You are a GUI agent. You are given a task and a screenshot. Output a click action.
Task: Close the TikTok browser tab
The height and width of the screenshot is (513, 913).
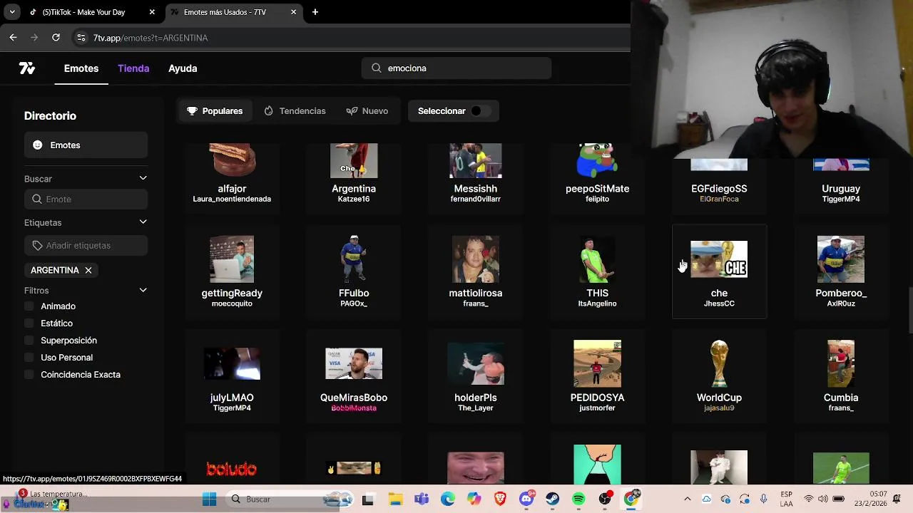click(152, 12)
